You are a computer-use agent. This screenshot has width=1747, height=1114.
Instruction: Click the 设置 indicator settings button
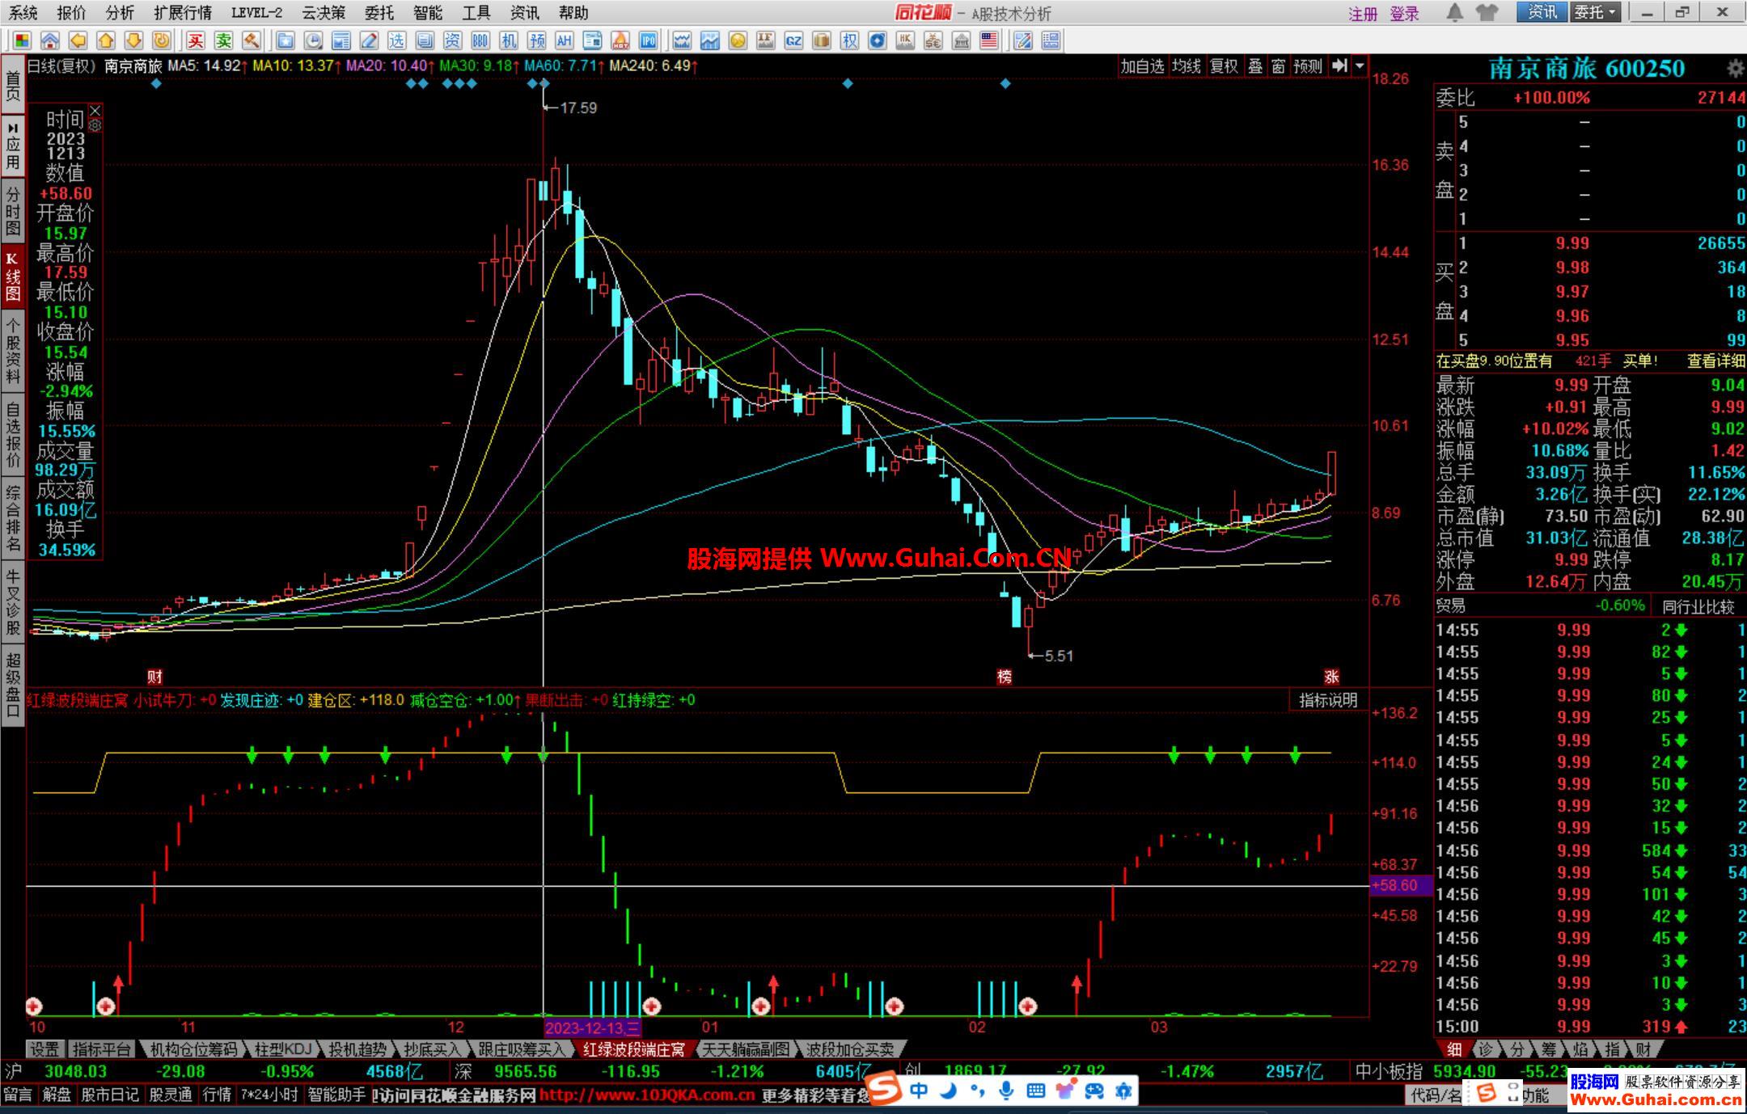(44, 1049)
